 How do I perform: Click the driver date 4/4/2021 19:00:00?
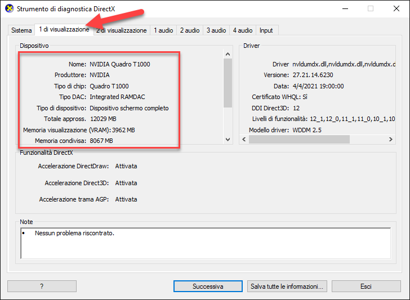point(318,86)
